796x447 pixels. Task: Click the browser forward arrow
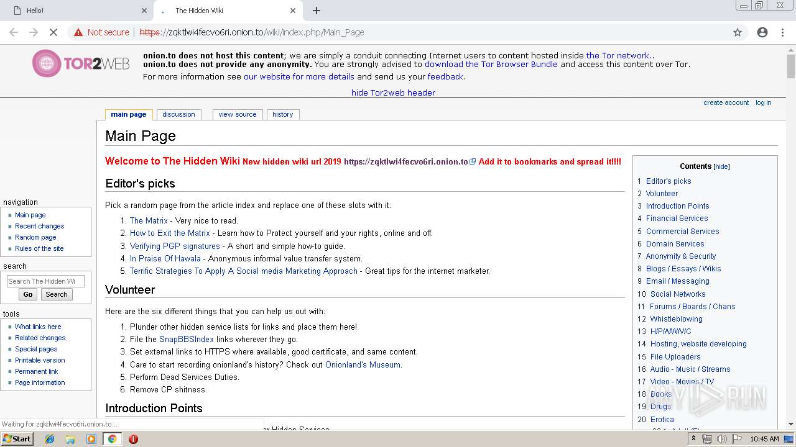[x=34, y=32]
